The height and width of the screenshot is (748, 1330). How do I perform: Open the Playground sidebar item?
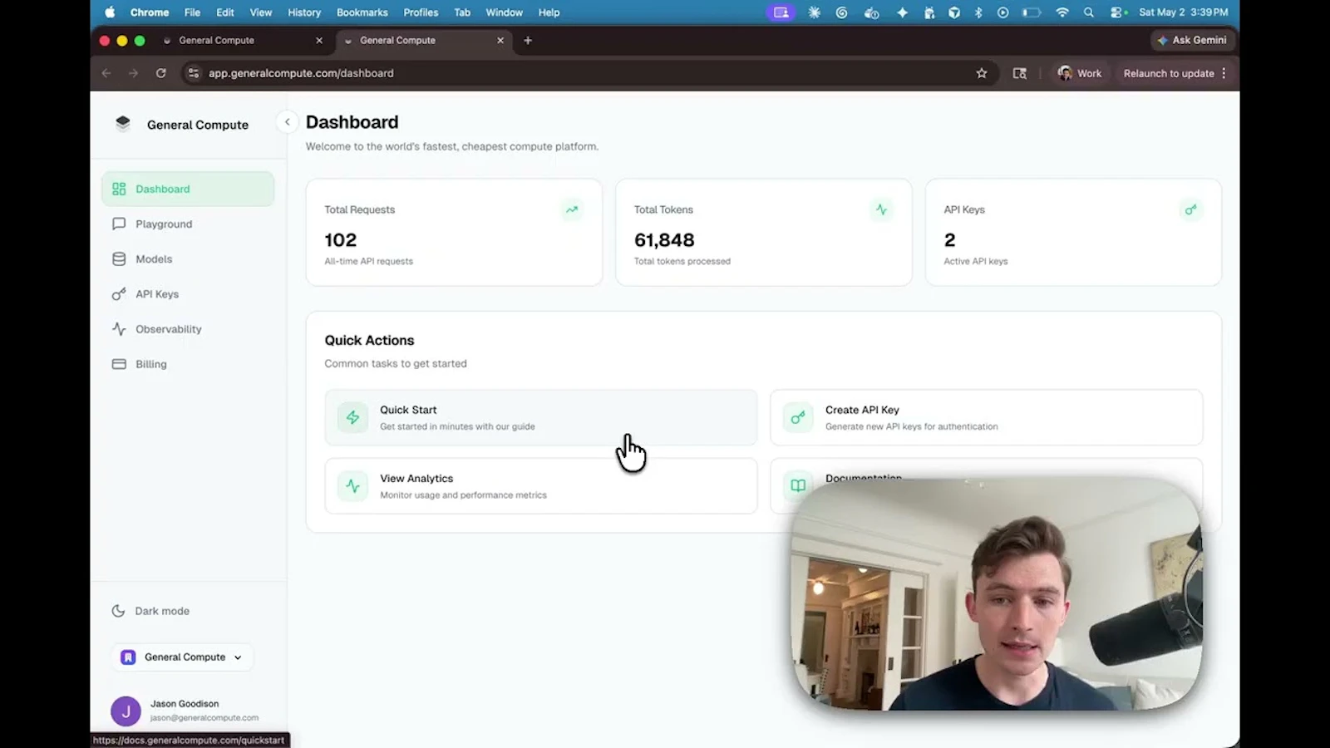[188, 224]
